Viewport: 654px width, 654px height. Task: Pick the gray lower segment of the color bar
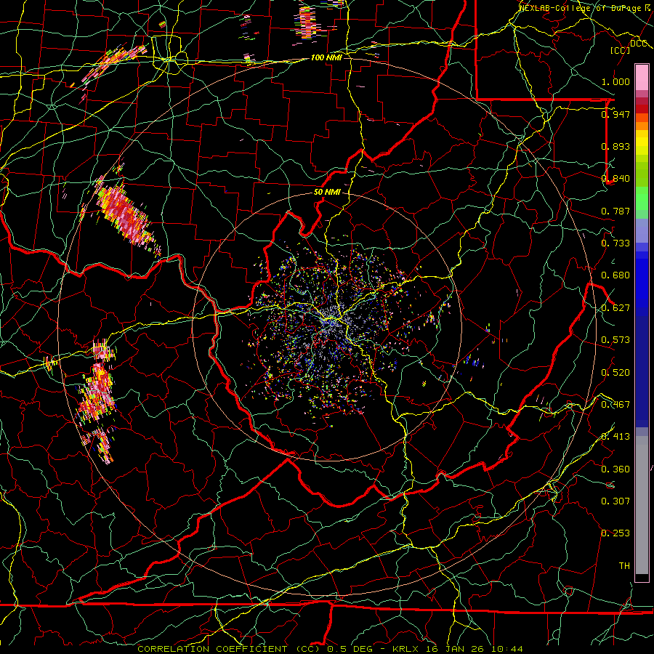pos(642,505)
